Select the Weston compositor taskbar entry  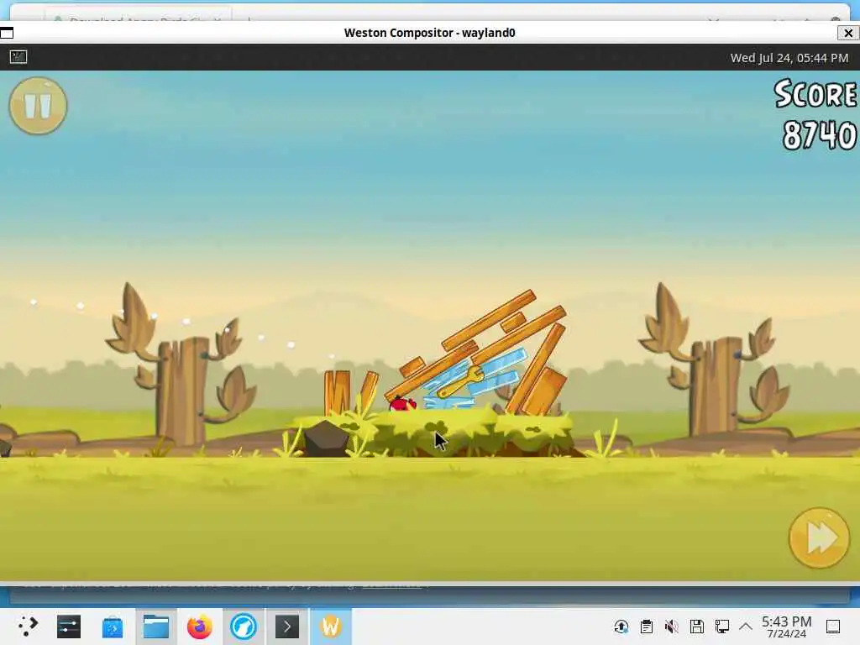[331, 627]
